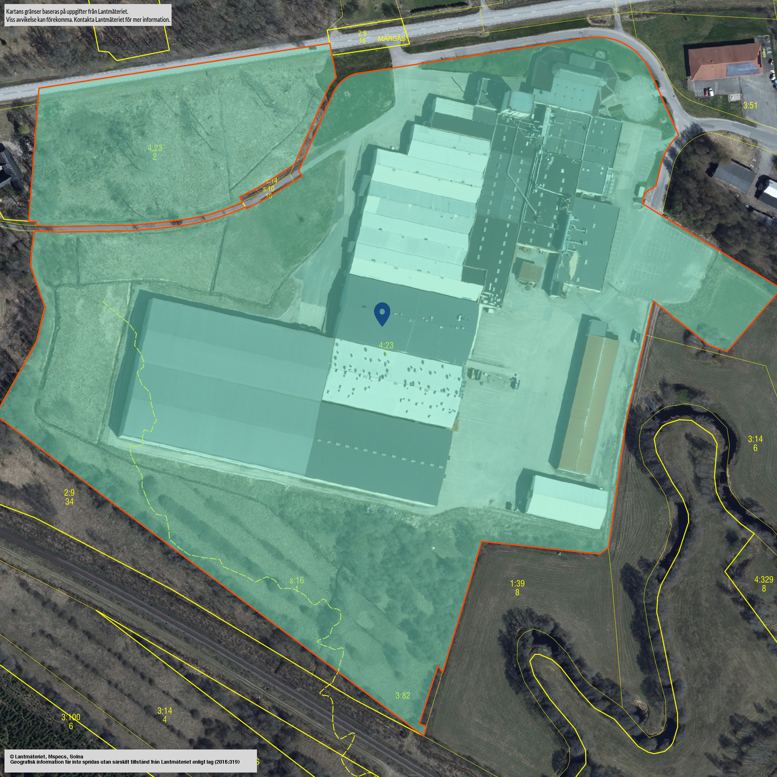This screenshot has height=777, width=777.
Task: Click parcel label 4:329 8
Action: coord(764,584)
